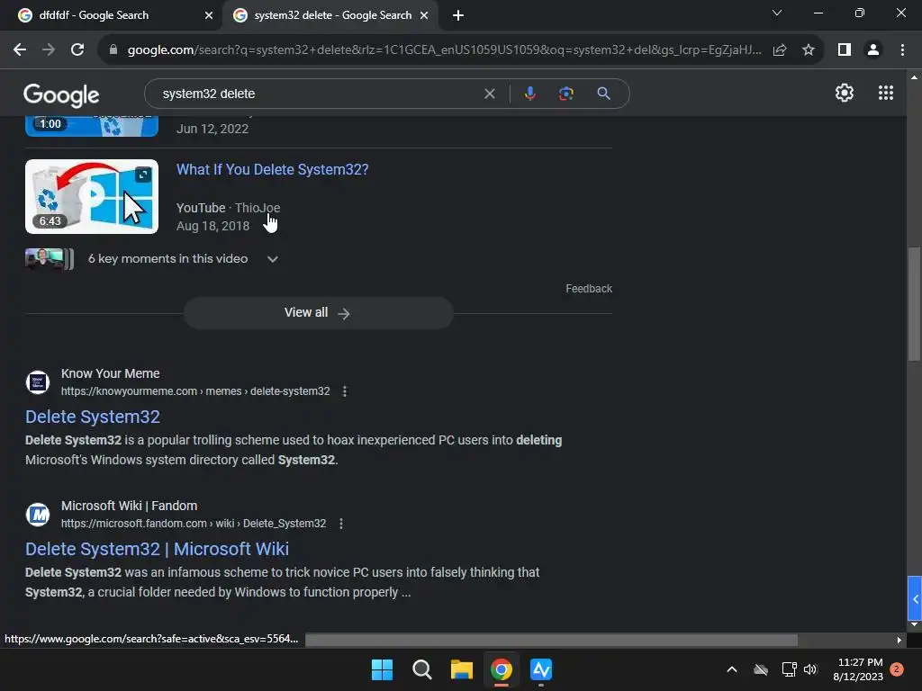Open Windows taskbar search

[421, 669]
